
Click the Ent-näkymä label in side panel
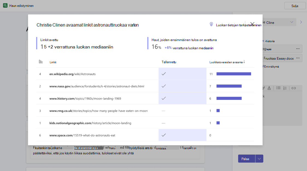click(x=271, y=66)
